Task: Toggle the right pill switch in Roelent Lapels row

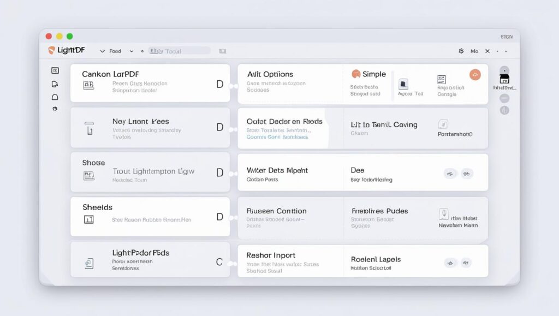Action: pyautogui.click(x=466, y=263)
